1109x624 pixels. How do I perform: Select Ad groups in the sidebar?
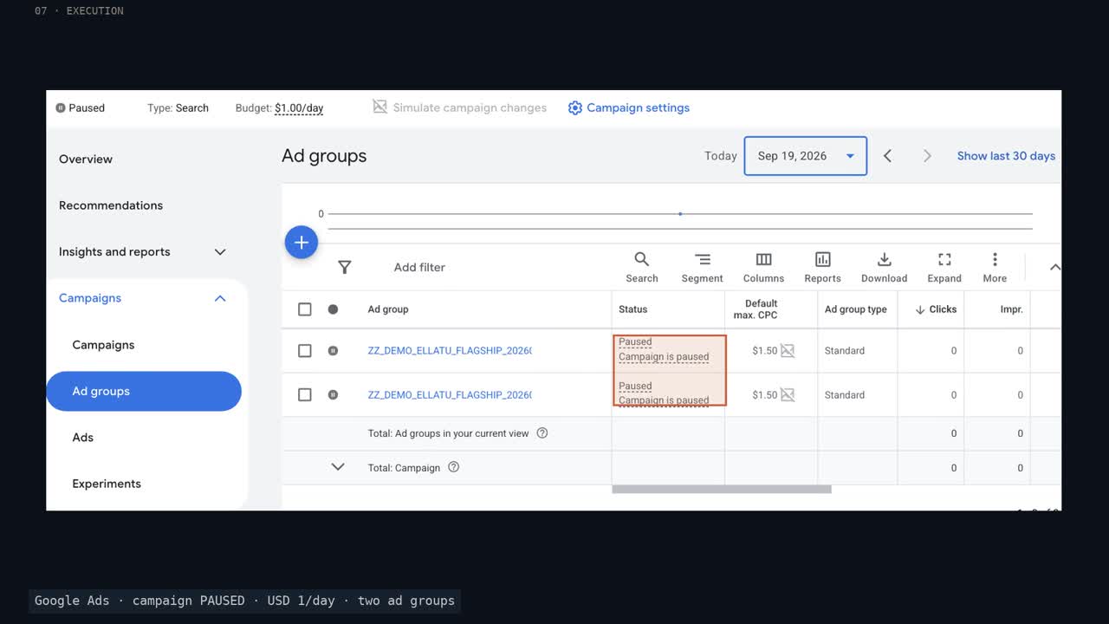coord(144,392)
